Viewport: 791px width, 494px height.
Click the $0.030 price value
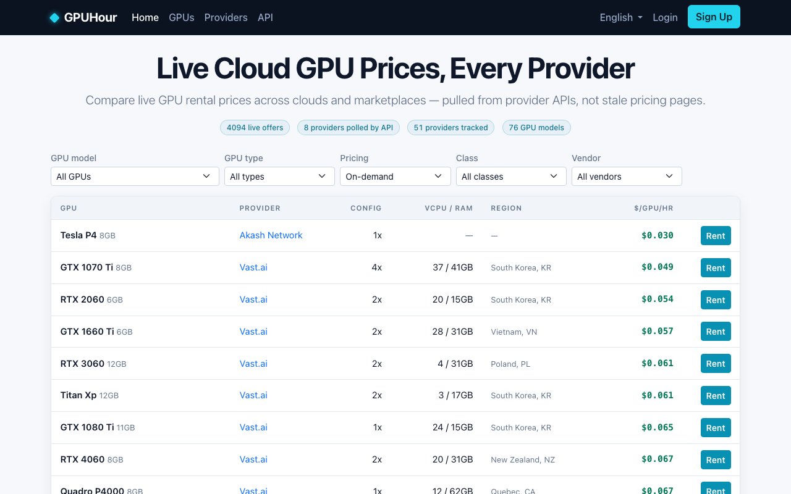pyautogui.click(x=658, y=235)
